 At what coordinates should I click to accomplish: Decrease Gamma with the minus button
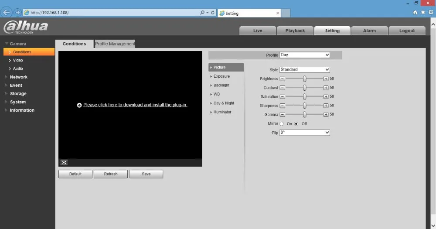coord(282,114)
